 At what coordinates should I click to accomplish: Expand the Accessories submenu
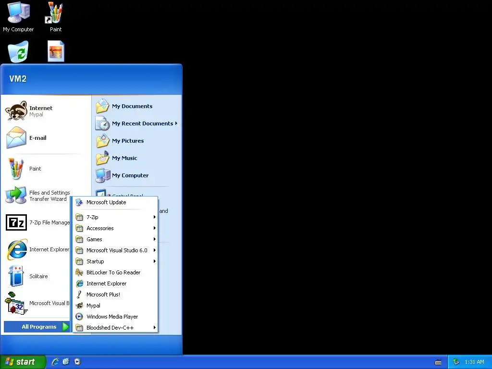[115, 228]
